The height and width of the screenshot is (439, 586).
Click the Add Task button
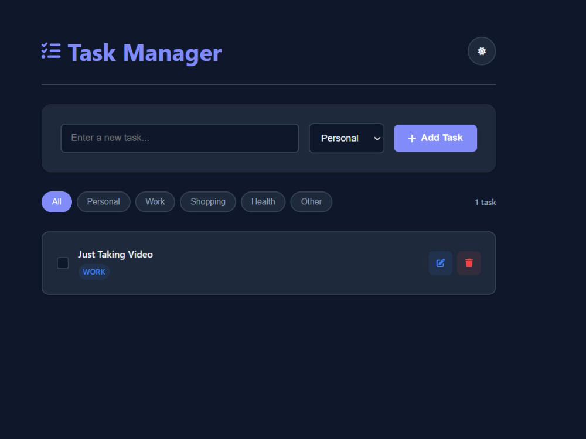click(x=435, y=138)
